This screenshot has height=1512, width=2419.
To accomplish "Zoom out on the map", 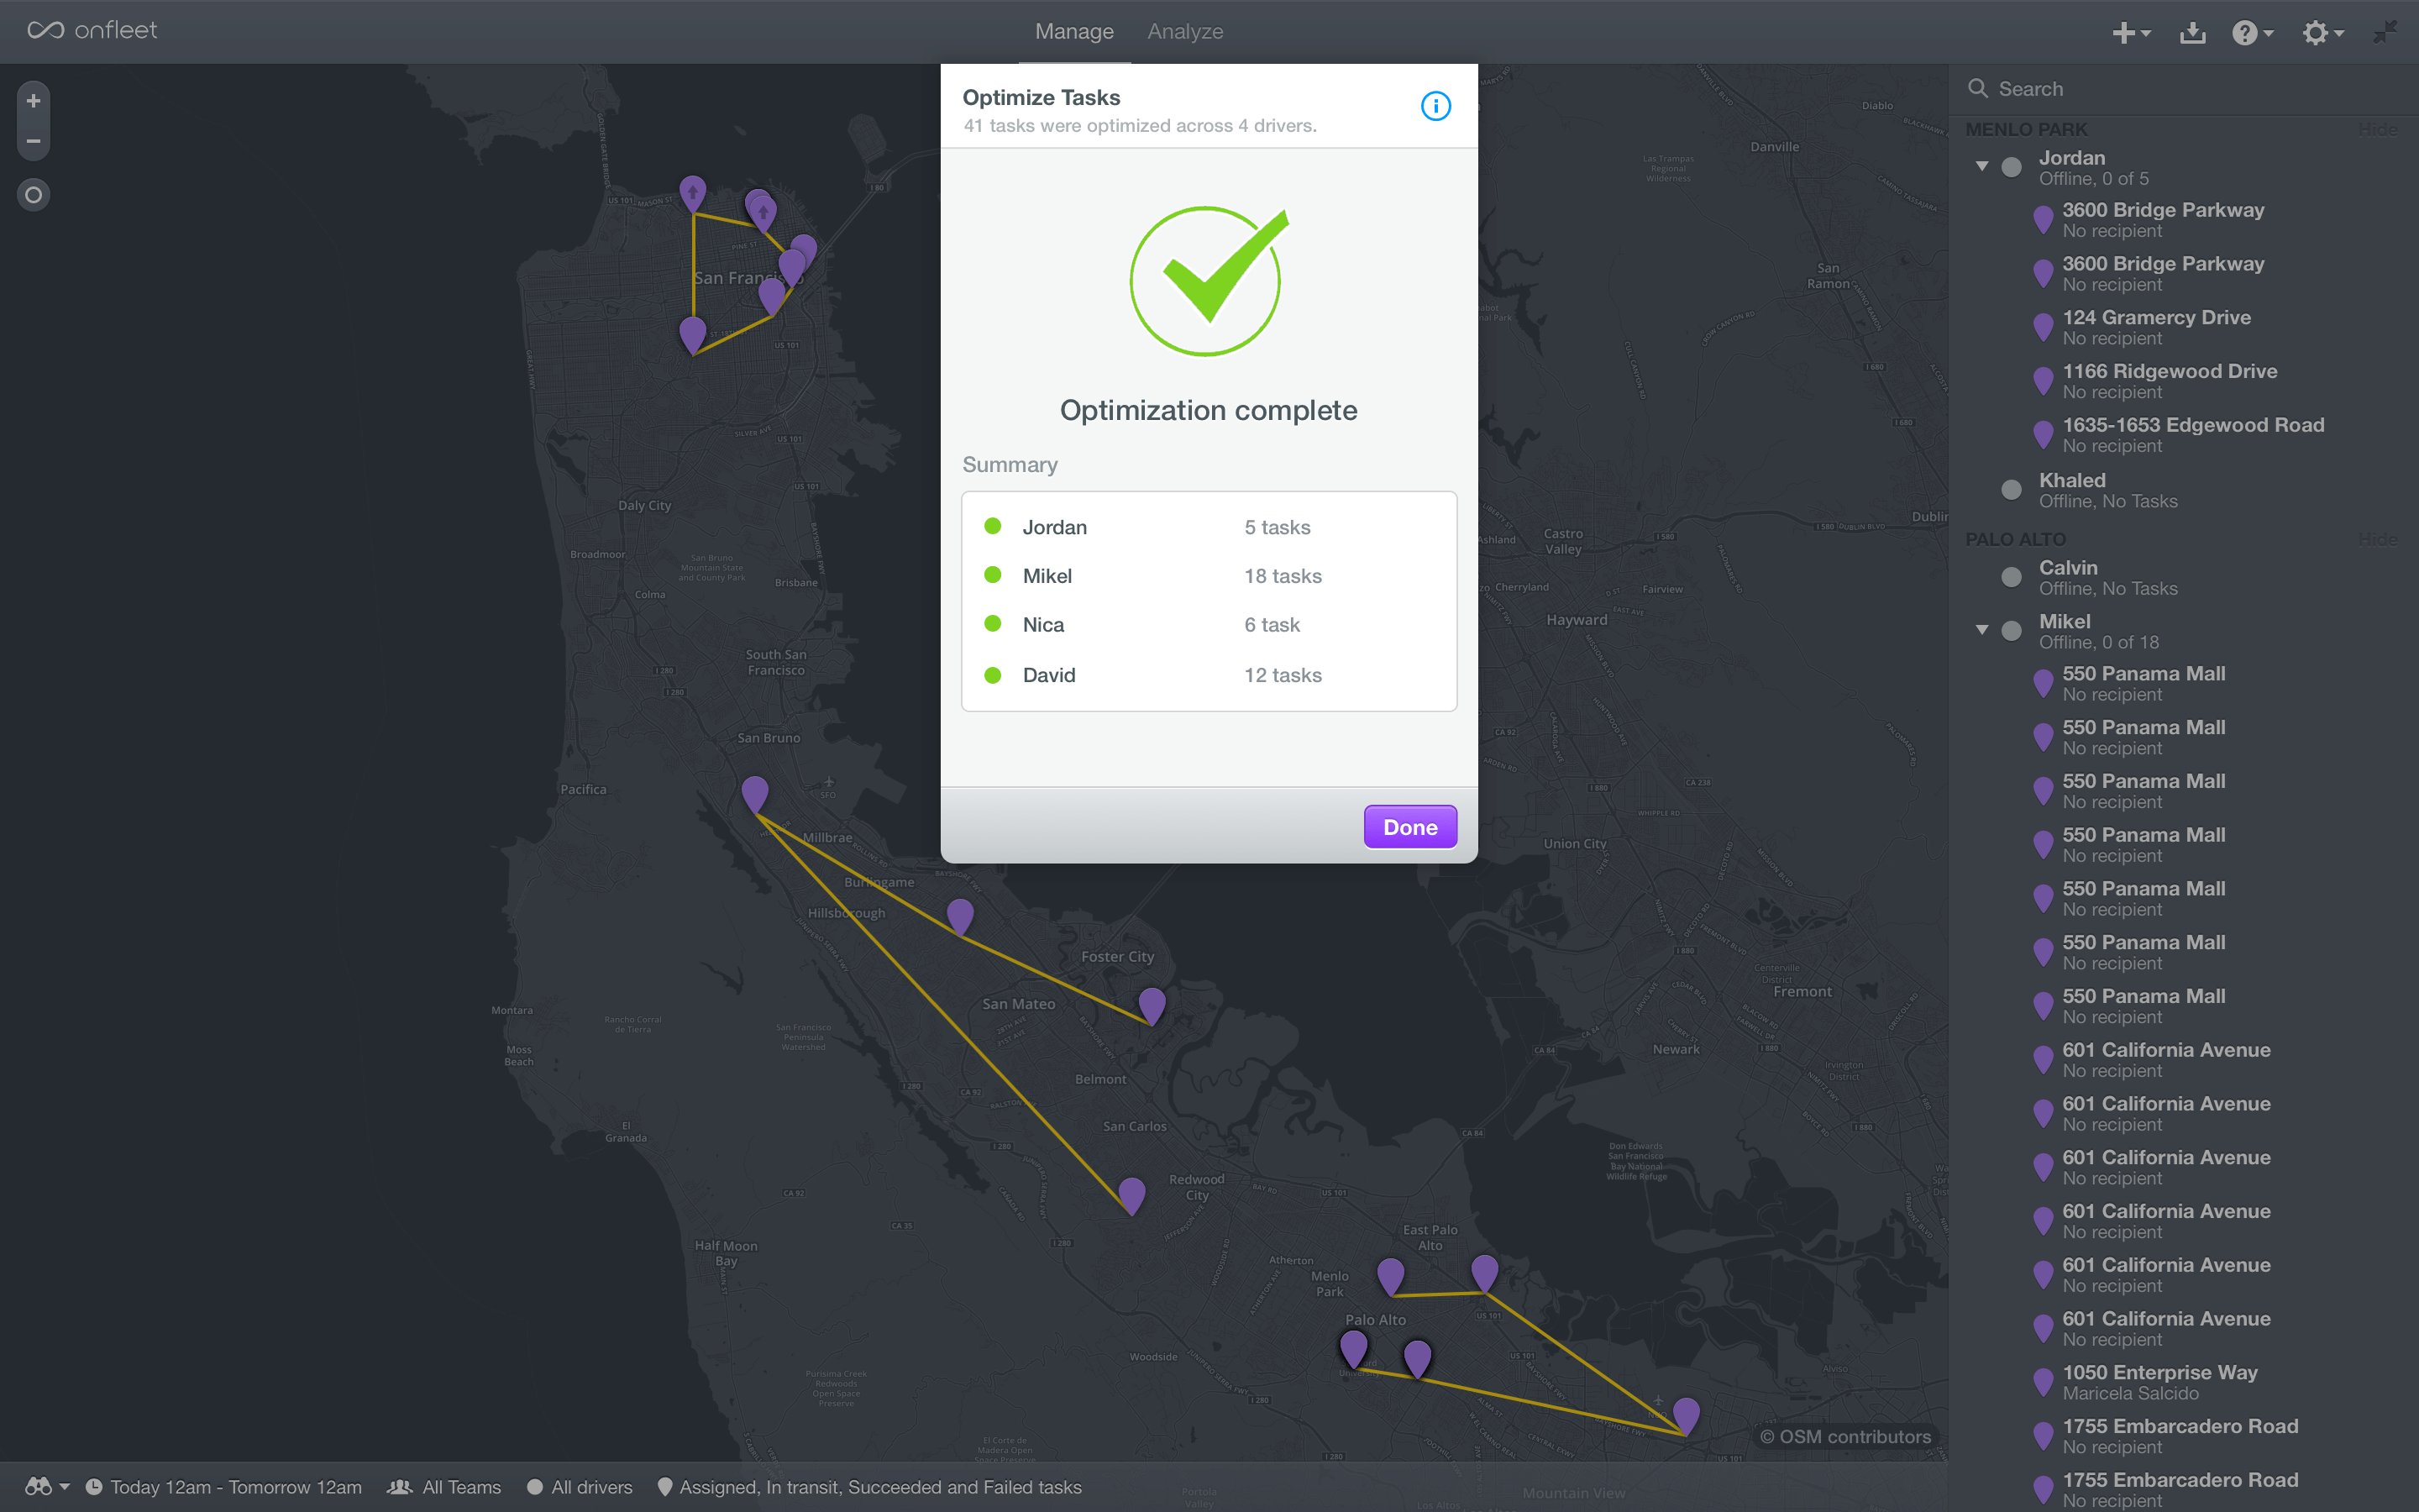I will pos(33,141).
